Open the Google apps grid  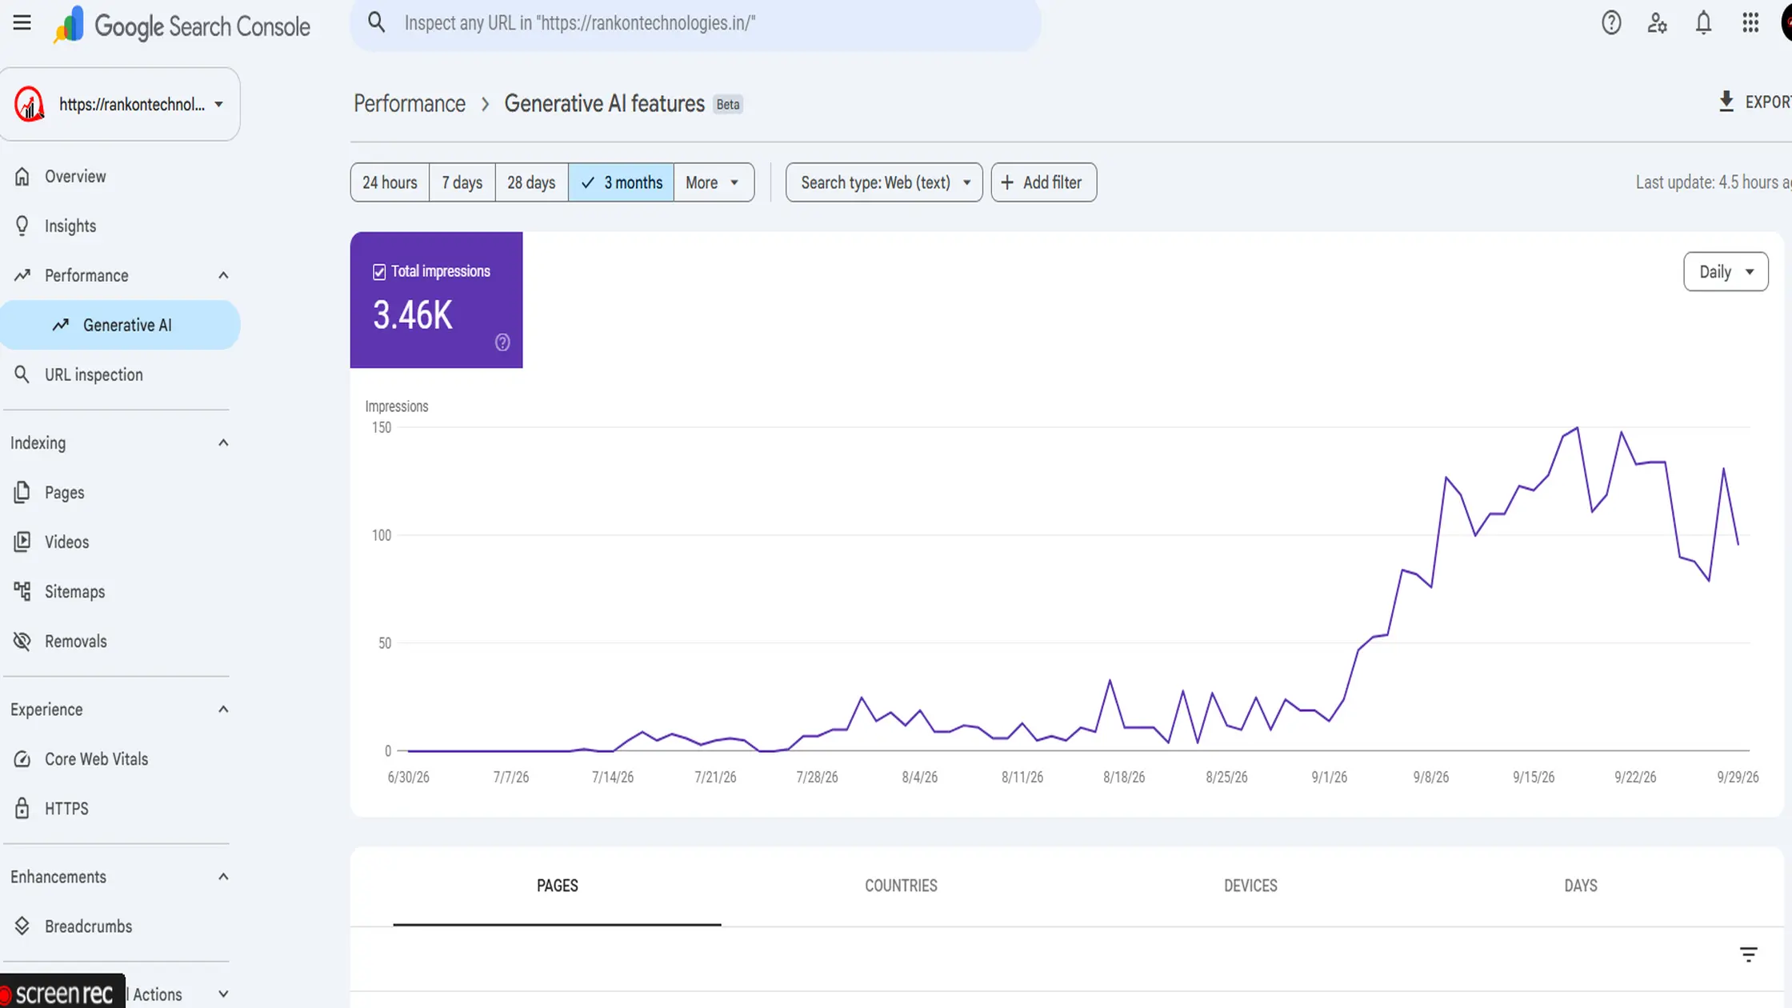point(1750,23)
